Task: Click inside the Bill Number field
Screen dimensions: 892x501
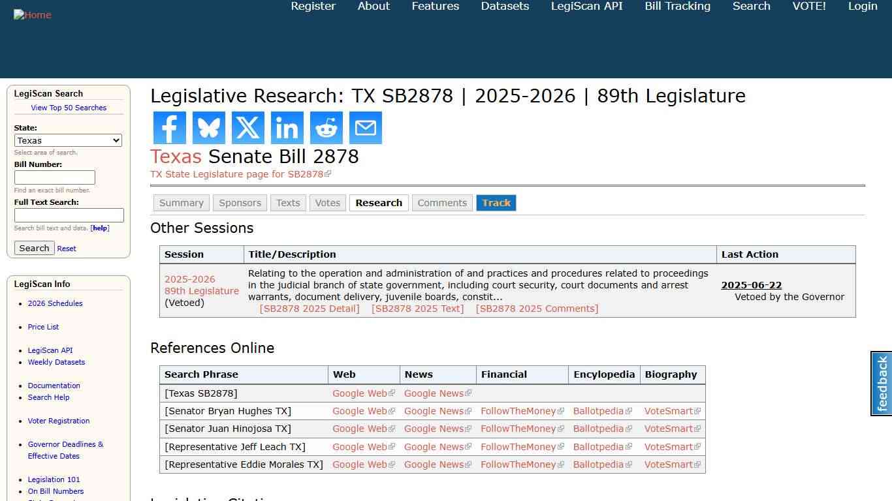Action: [x=55, y=177]
